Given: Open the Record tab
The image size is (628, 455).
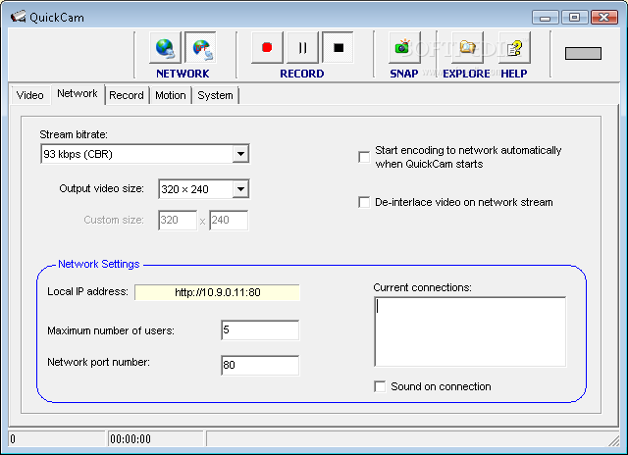Looking at the screenshot, I should click(127, 95).
